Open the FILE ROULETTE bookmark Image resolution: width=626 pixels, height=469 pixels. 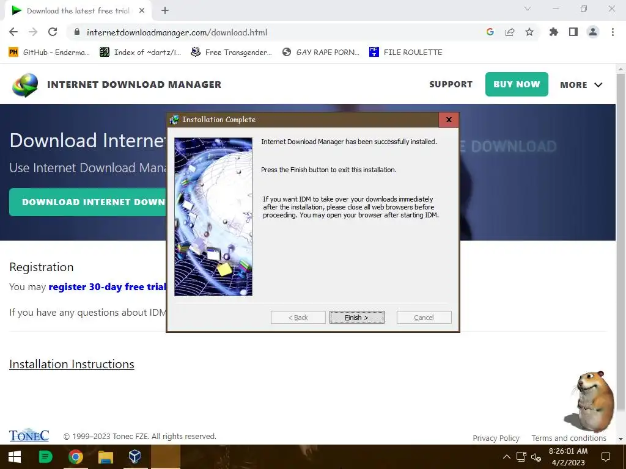tap(406, 53)
